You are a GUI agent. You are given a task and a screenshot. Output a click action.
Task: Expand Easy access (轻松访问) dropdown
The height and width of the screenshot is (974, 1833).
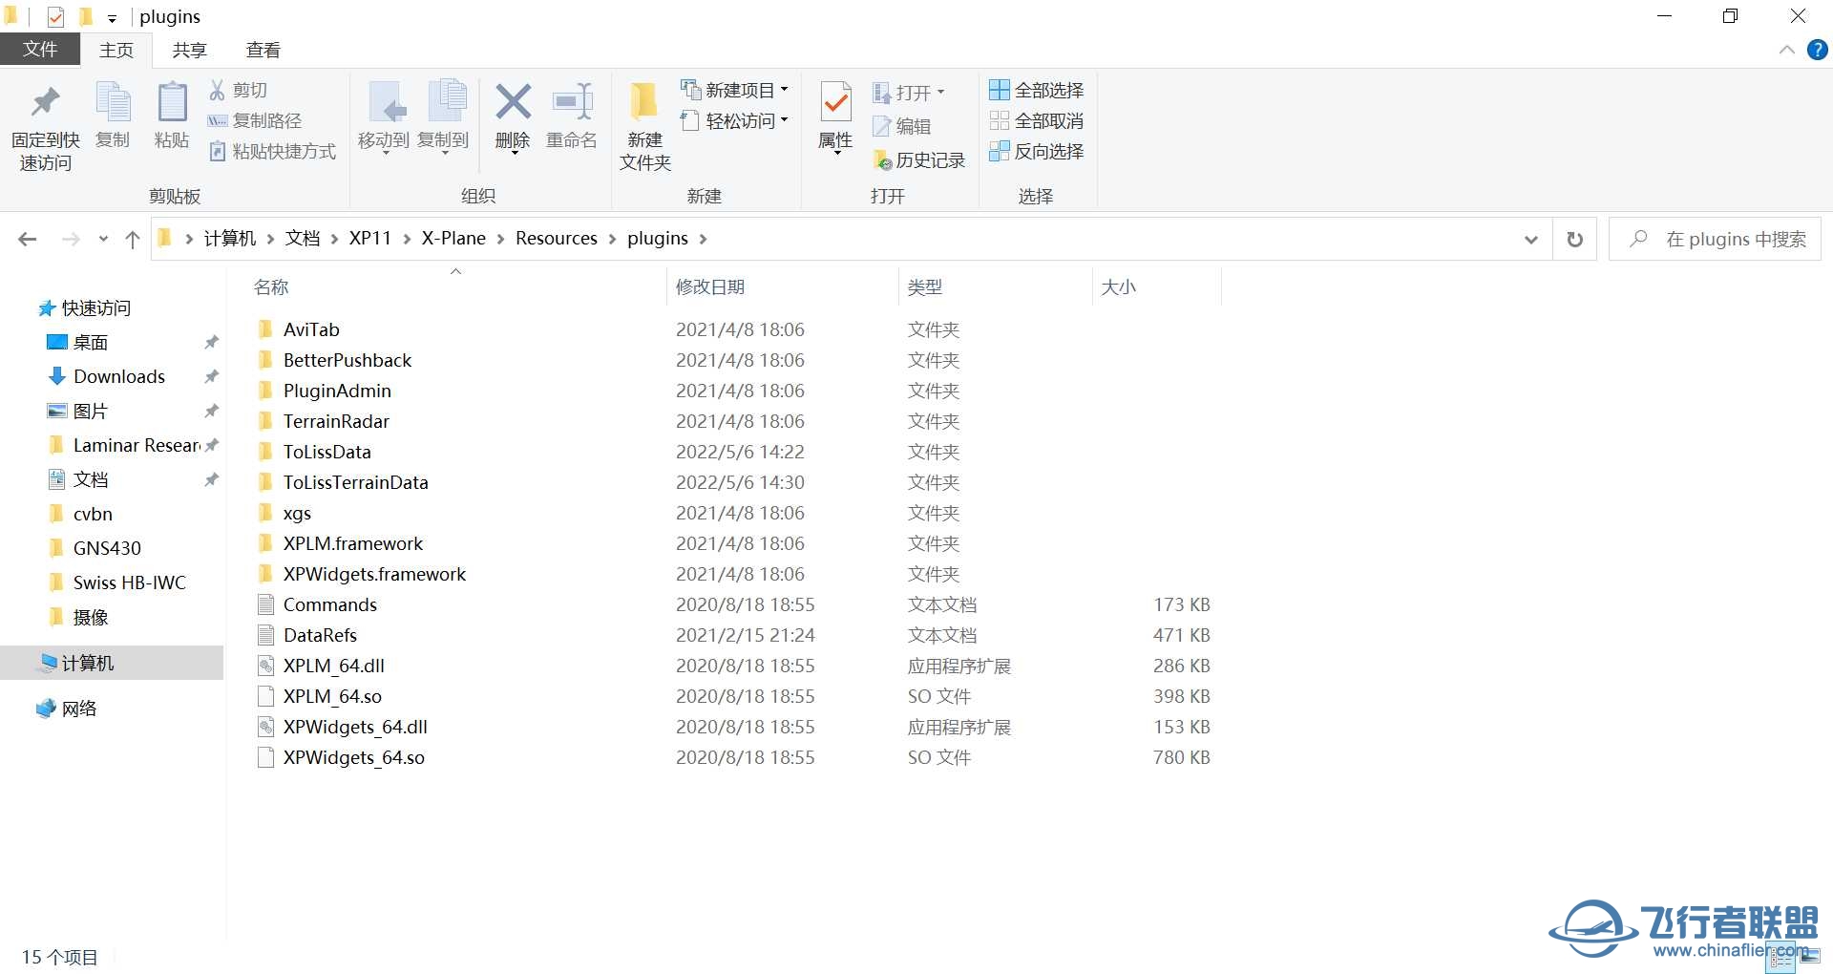pyautogui.click(x=785, y=120)
